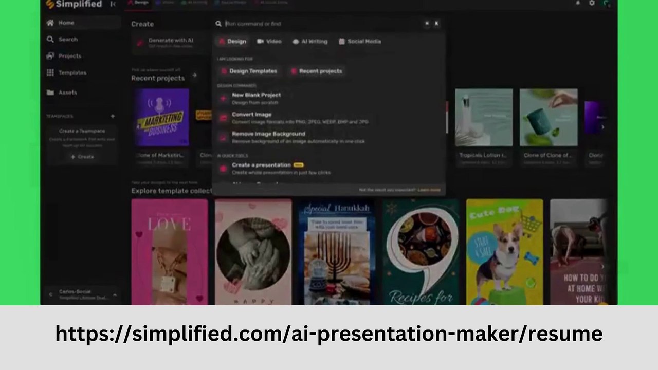Open the Marketing Business project thumbnail
Viewport: 658px width, 370px height.
pyautogui.click(x=163, y=117)
